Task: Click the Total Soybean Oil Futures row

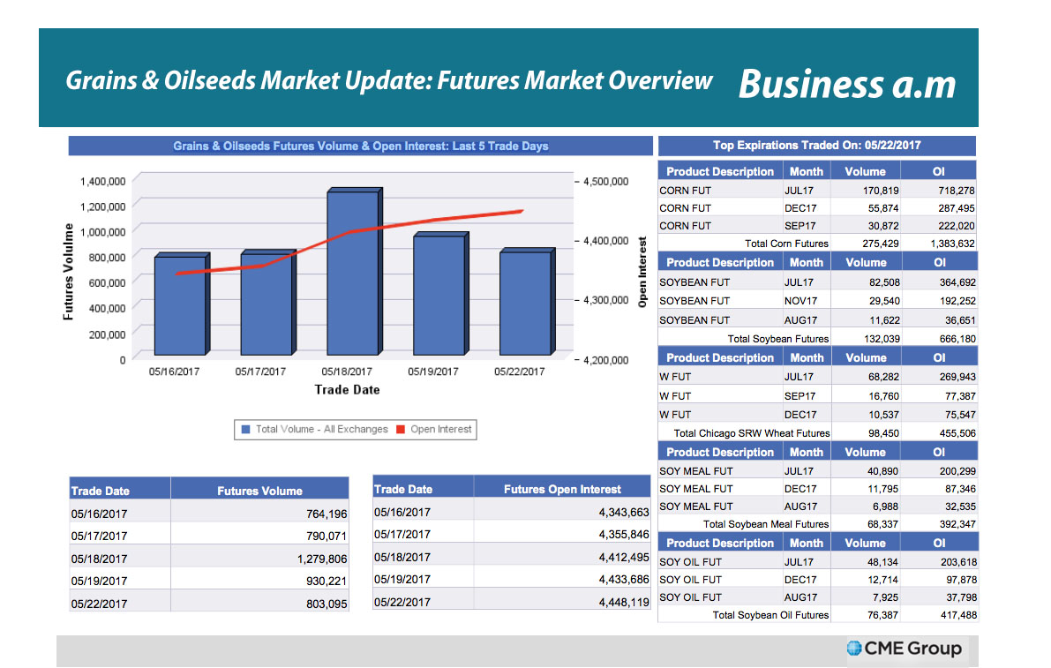Action: click(x=816, y=615)
